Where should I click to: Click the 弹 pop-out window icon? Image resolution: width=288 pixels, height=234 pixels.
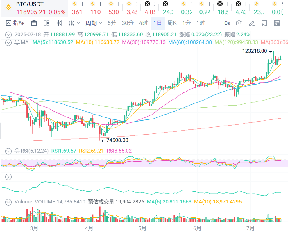point(277,23)
